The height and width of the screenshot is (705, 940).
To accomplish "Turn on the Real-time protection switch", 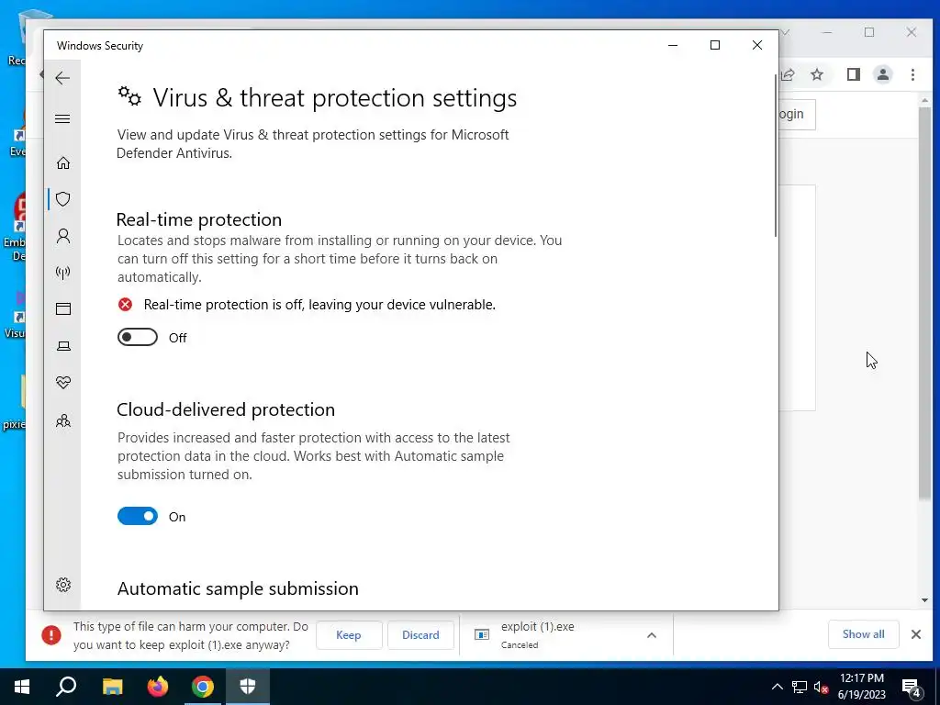I will (138, 338).
